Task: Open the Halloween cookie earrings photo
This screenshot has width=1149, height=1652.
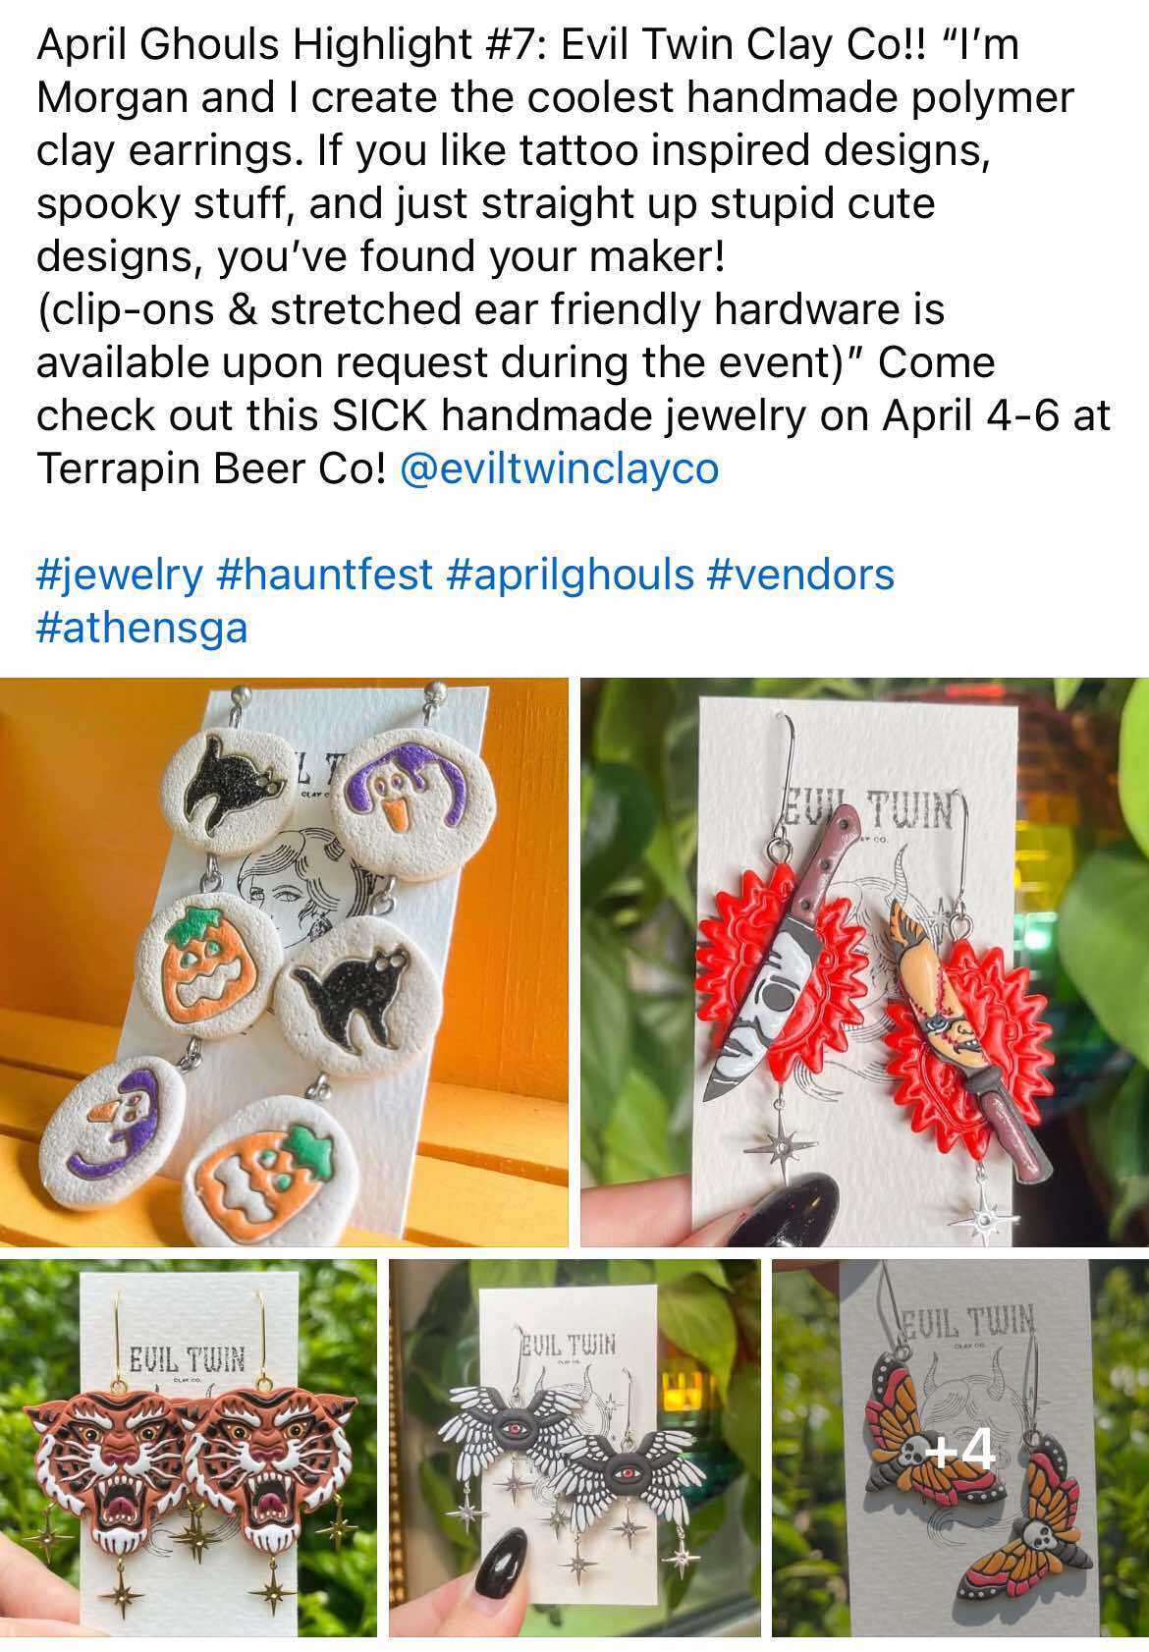Action: point(284,963)
